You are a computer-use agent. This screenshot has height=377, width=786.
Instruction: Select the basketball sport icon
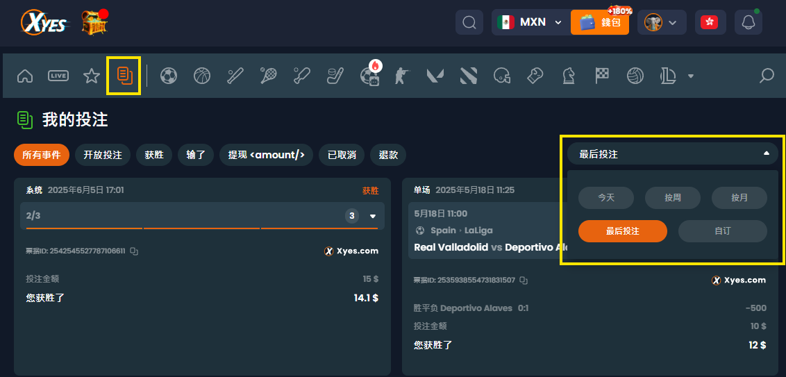(202, 76)
